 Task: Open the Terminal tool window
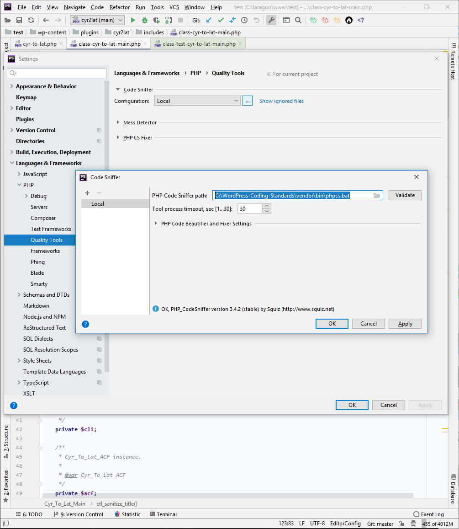pyautogui.click(x=163, y=514)
